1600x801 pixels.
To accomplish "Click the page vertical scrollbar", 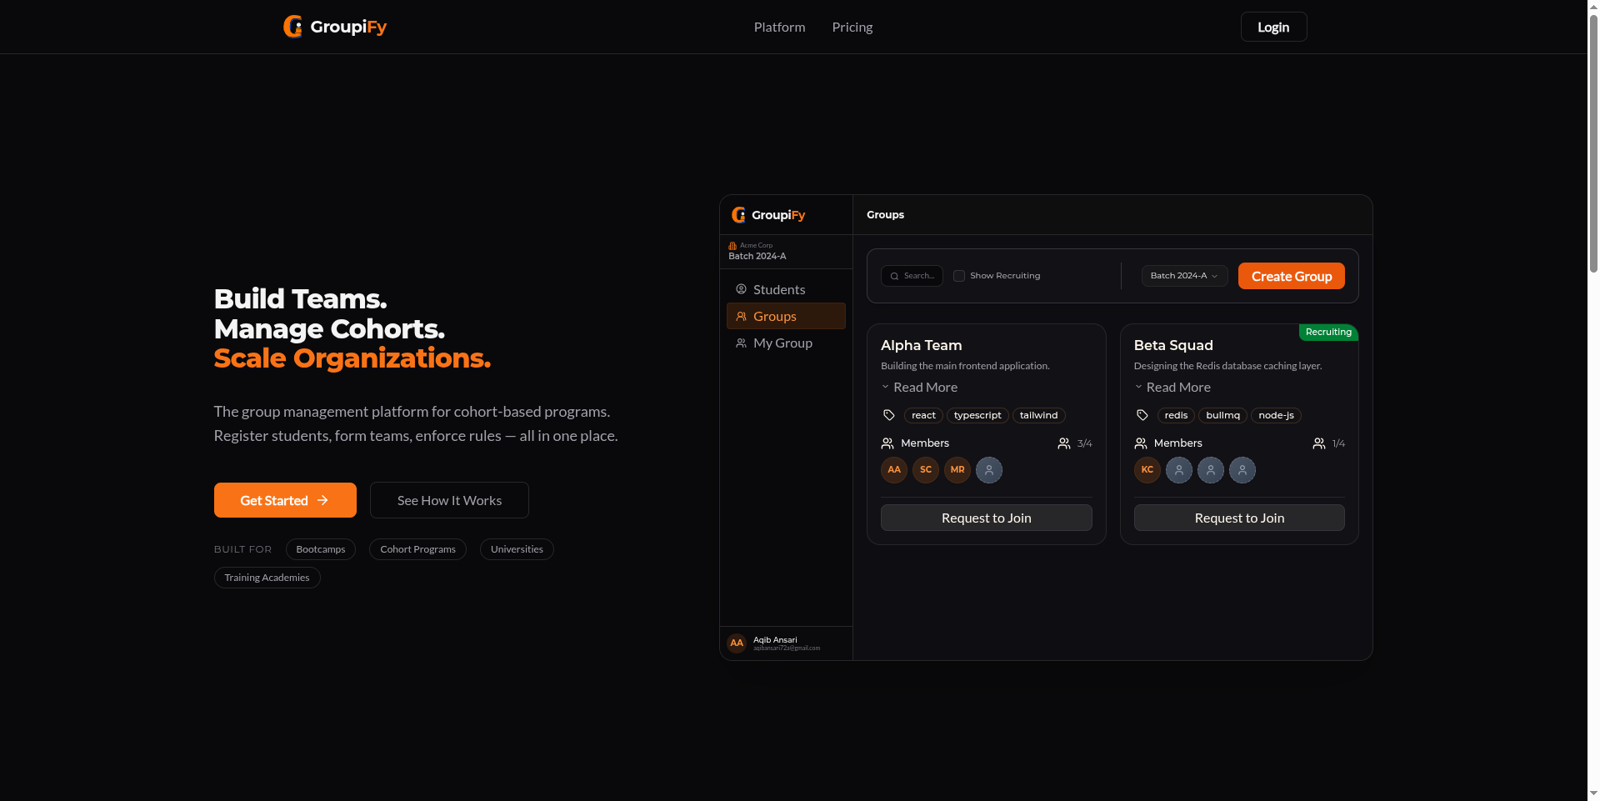I will [1593, 142].
